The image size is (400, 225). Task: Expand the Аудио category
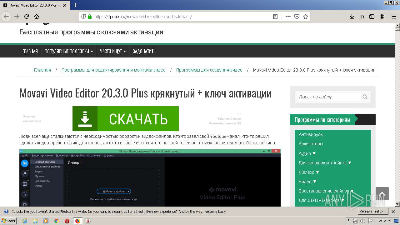coord(307,153)
